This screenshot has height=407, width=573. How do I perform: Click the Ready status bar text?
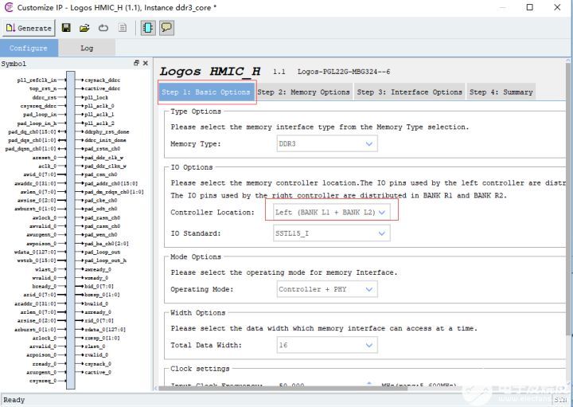coord(14,400)
